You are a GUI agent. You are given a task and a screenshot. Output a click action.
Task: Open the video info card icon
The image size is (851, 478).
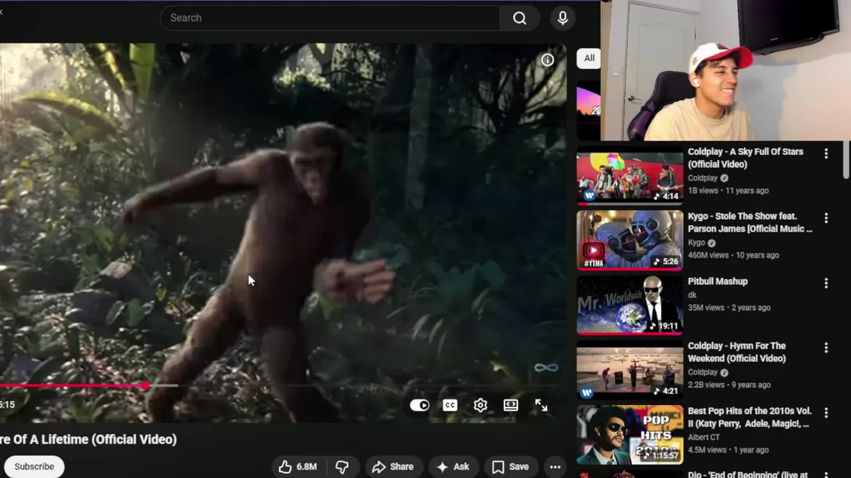547,60
